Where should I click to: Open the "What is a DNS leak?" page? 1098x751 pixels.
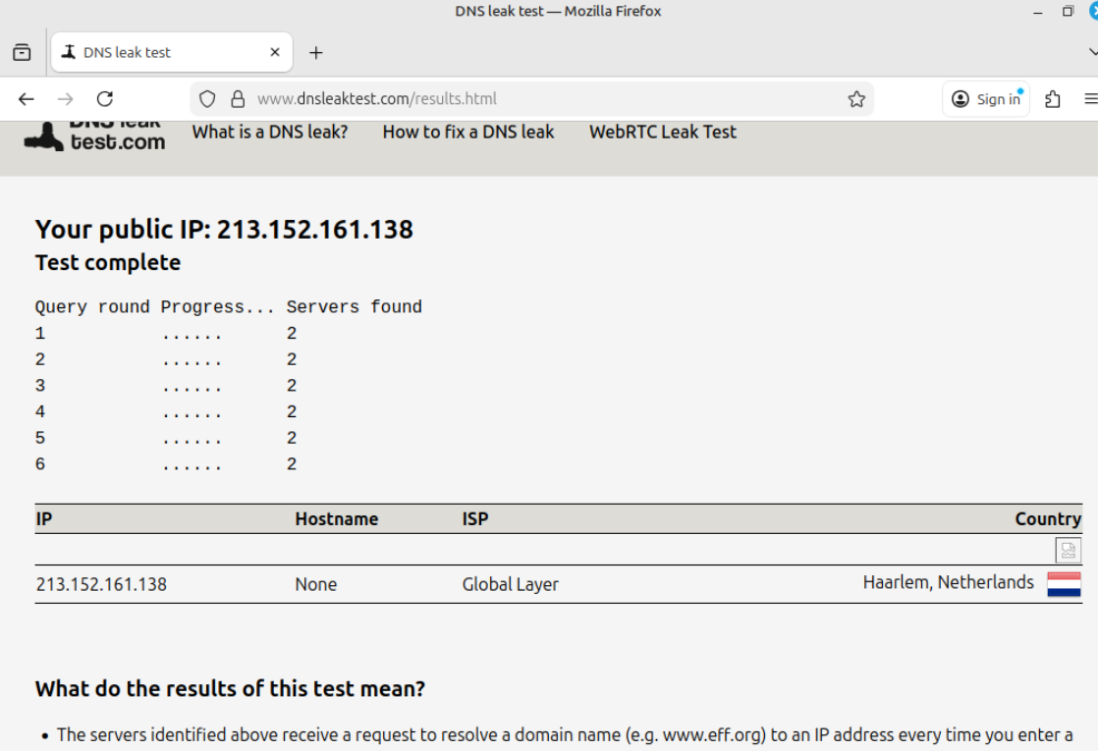coord(270,133)
